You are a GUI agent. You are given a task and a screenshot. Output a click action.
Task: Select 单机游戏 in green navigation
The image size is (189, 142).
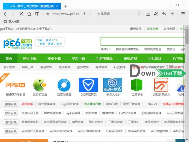tap(130, 59)
